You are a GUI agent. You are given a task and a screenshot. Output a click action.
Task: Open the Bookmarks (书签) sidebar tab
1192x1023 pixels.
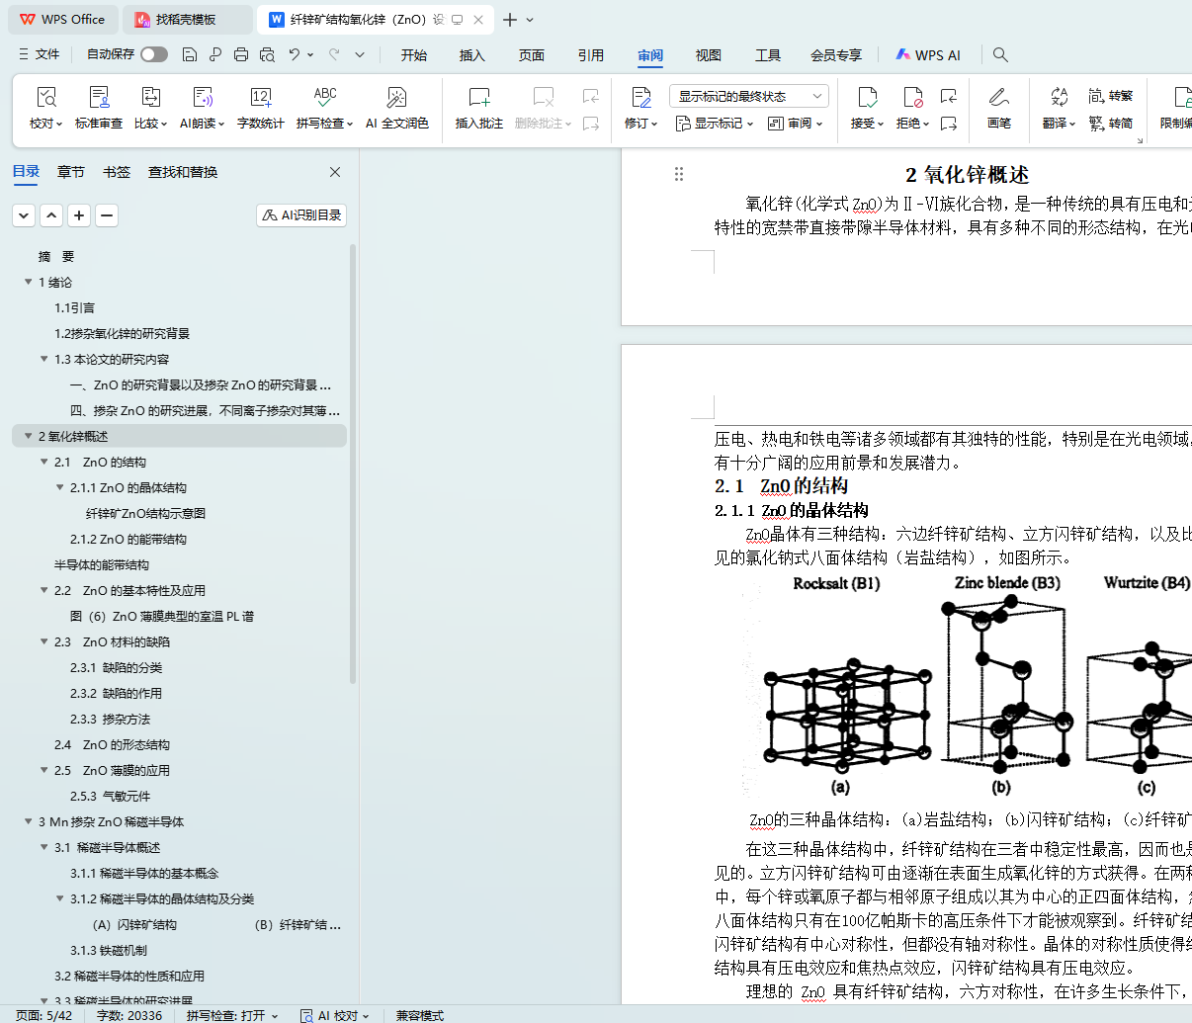coord(117,172)
